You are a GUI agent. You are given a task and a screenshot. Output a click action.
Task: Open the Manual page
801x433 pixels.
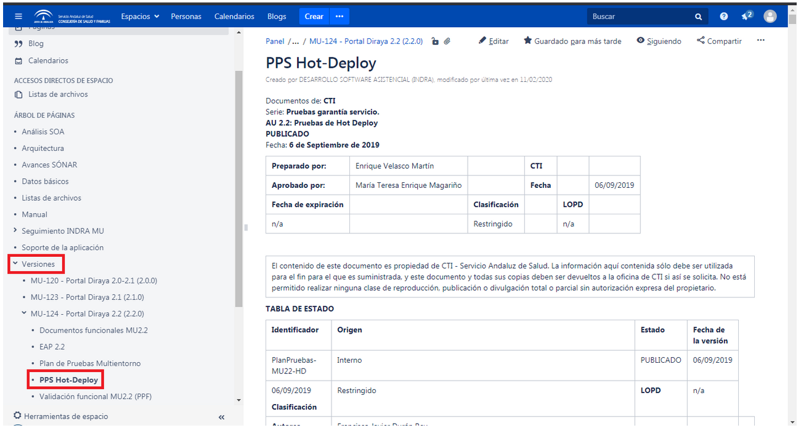click(35, 215)
